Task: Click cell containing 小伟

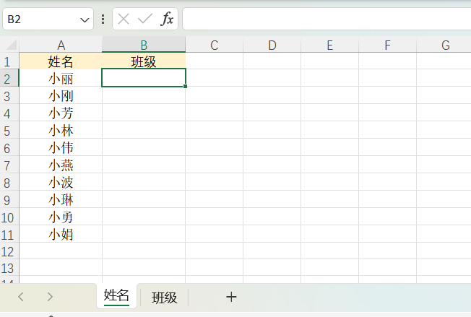Action: [61, 147]
